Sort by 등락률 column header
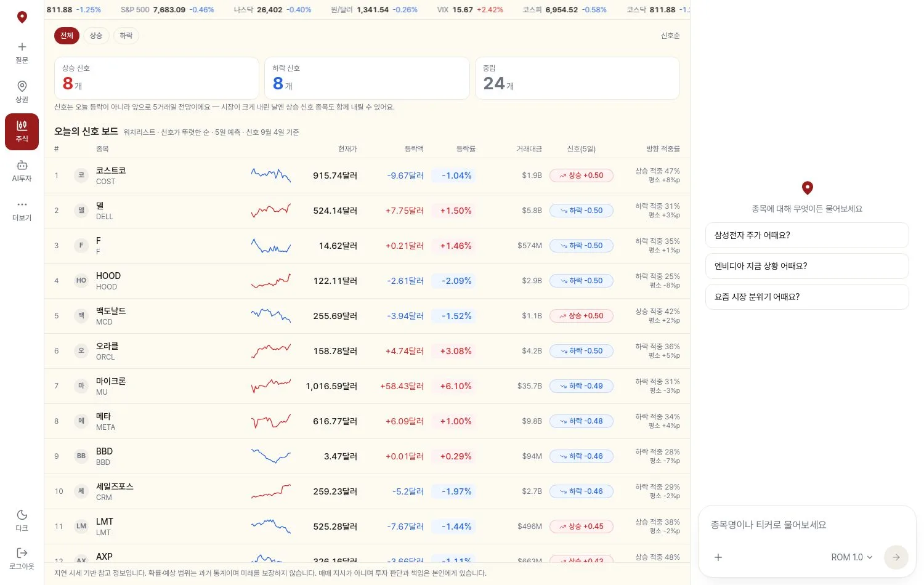 466,149
